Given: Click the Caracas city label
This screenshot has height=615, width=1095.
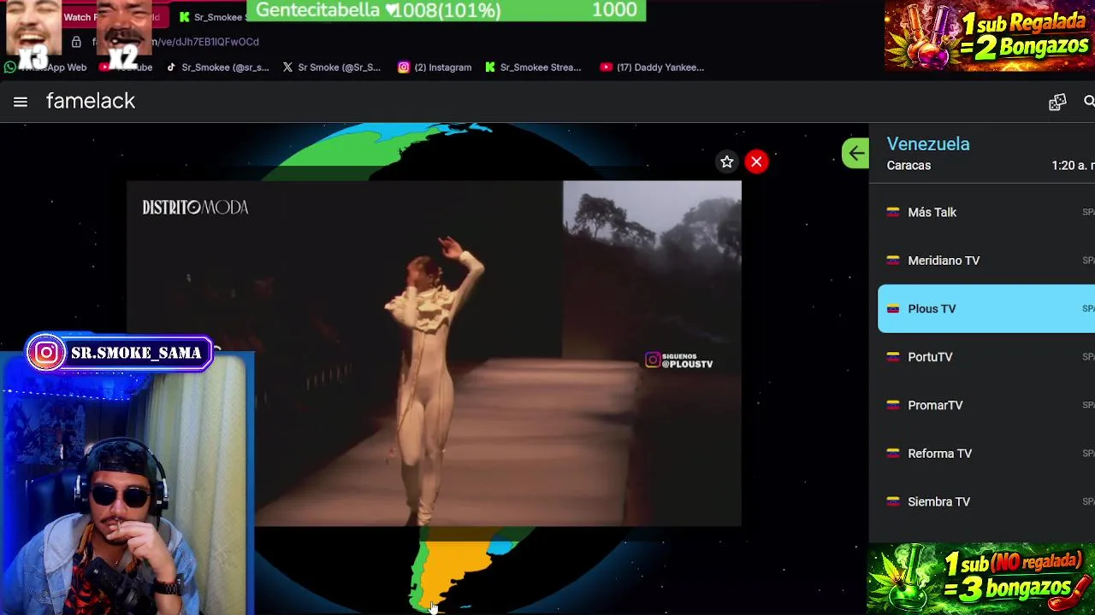Looking at the screenshot, I should [909, 166].
